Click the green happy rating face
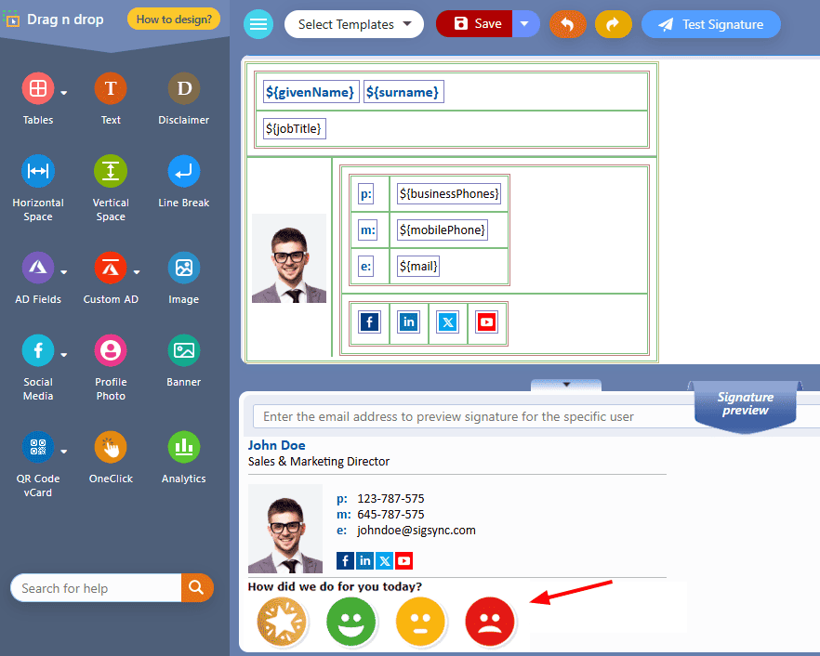 tap(350, 622)
